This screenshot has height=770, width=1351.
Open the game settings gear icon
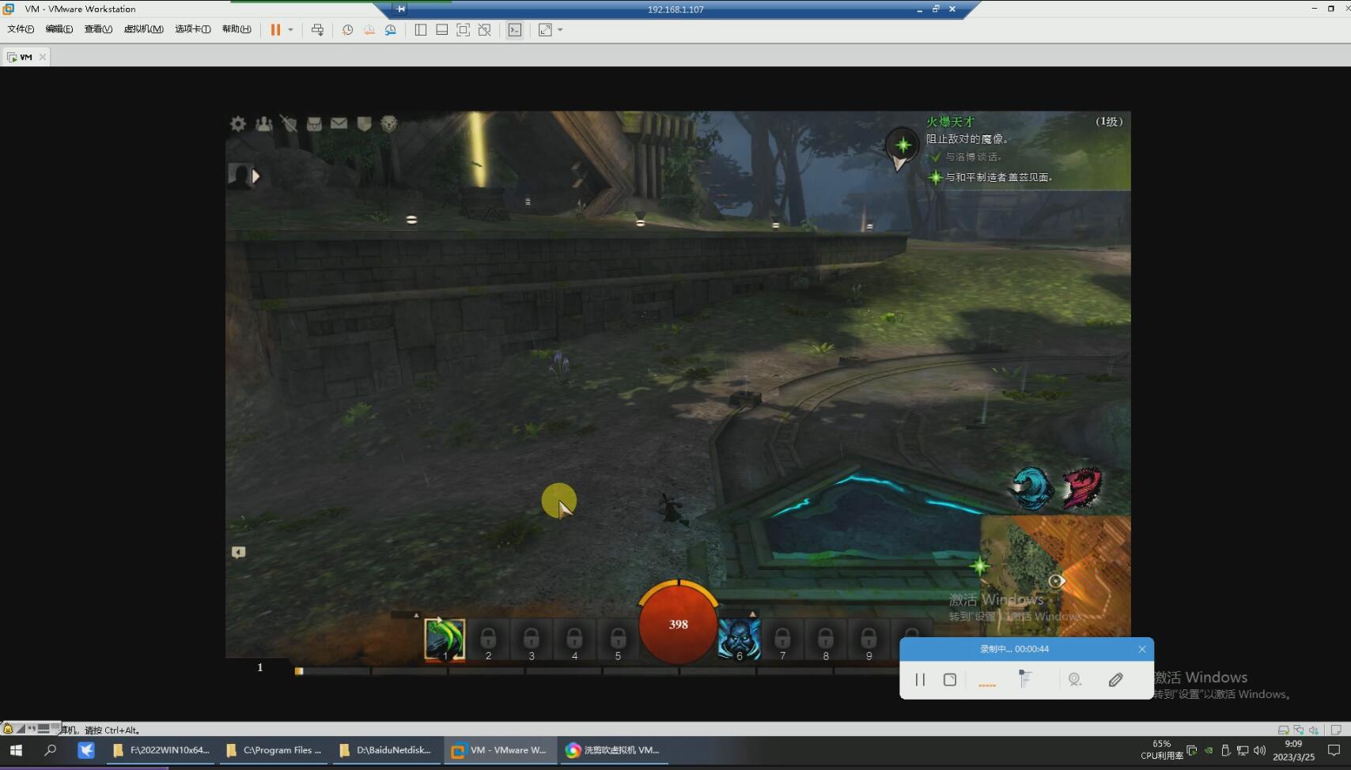[238, 123]
